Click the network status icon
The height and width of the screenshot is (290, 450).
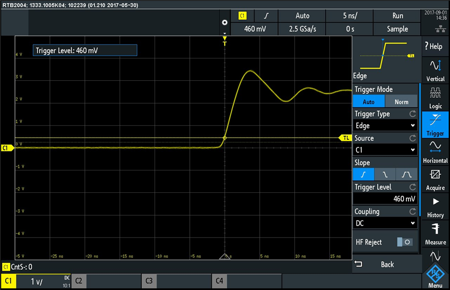click(440, 28)
